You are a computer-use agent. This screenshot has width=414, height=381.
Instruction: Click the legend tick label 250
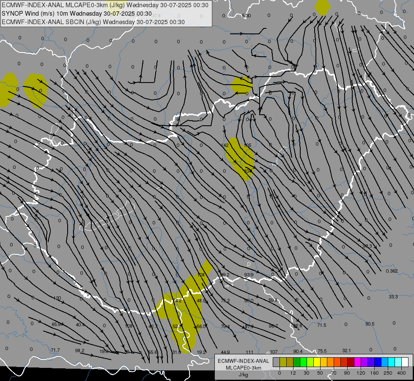click(388, 373)
